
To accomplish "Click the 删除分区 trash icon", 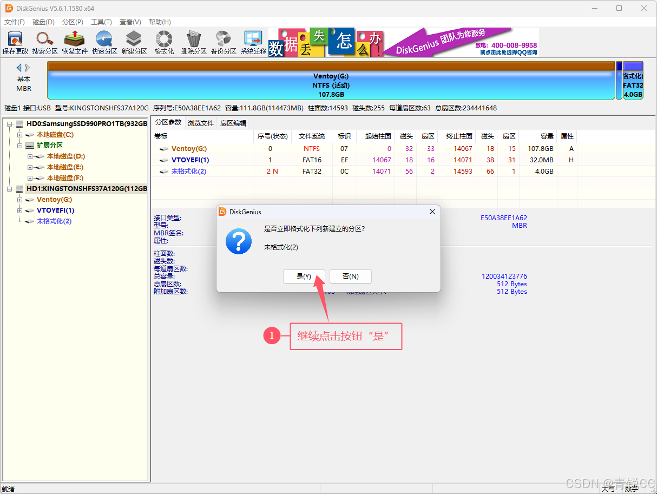I will point(194,43).
